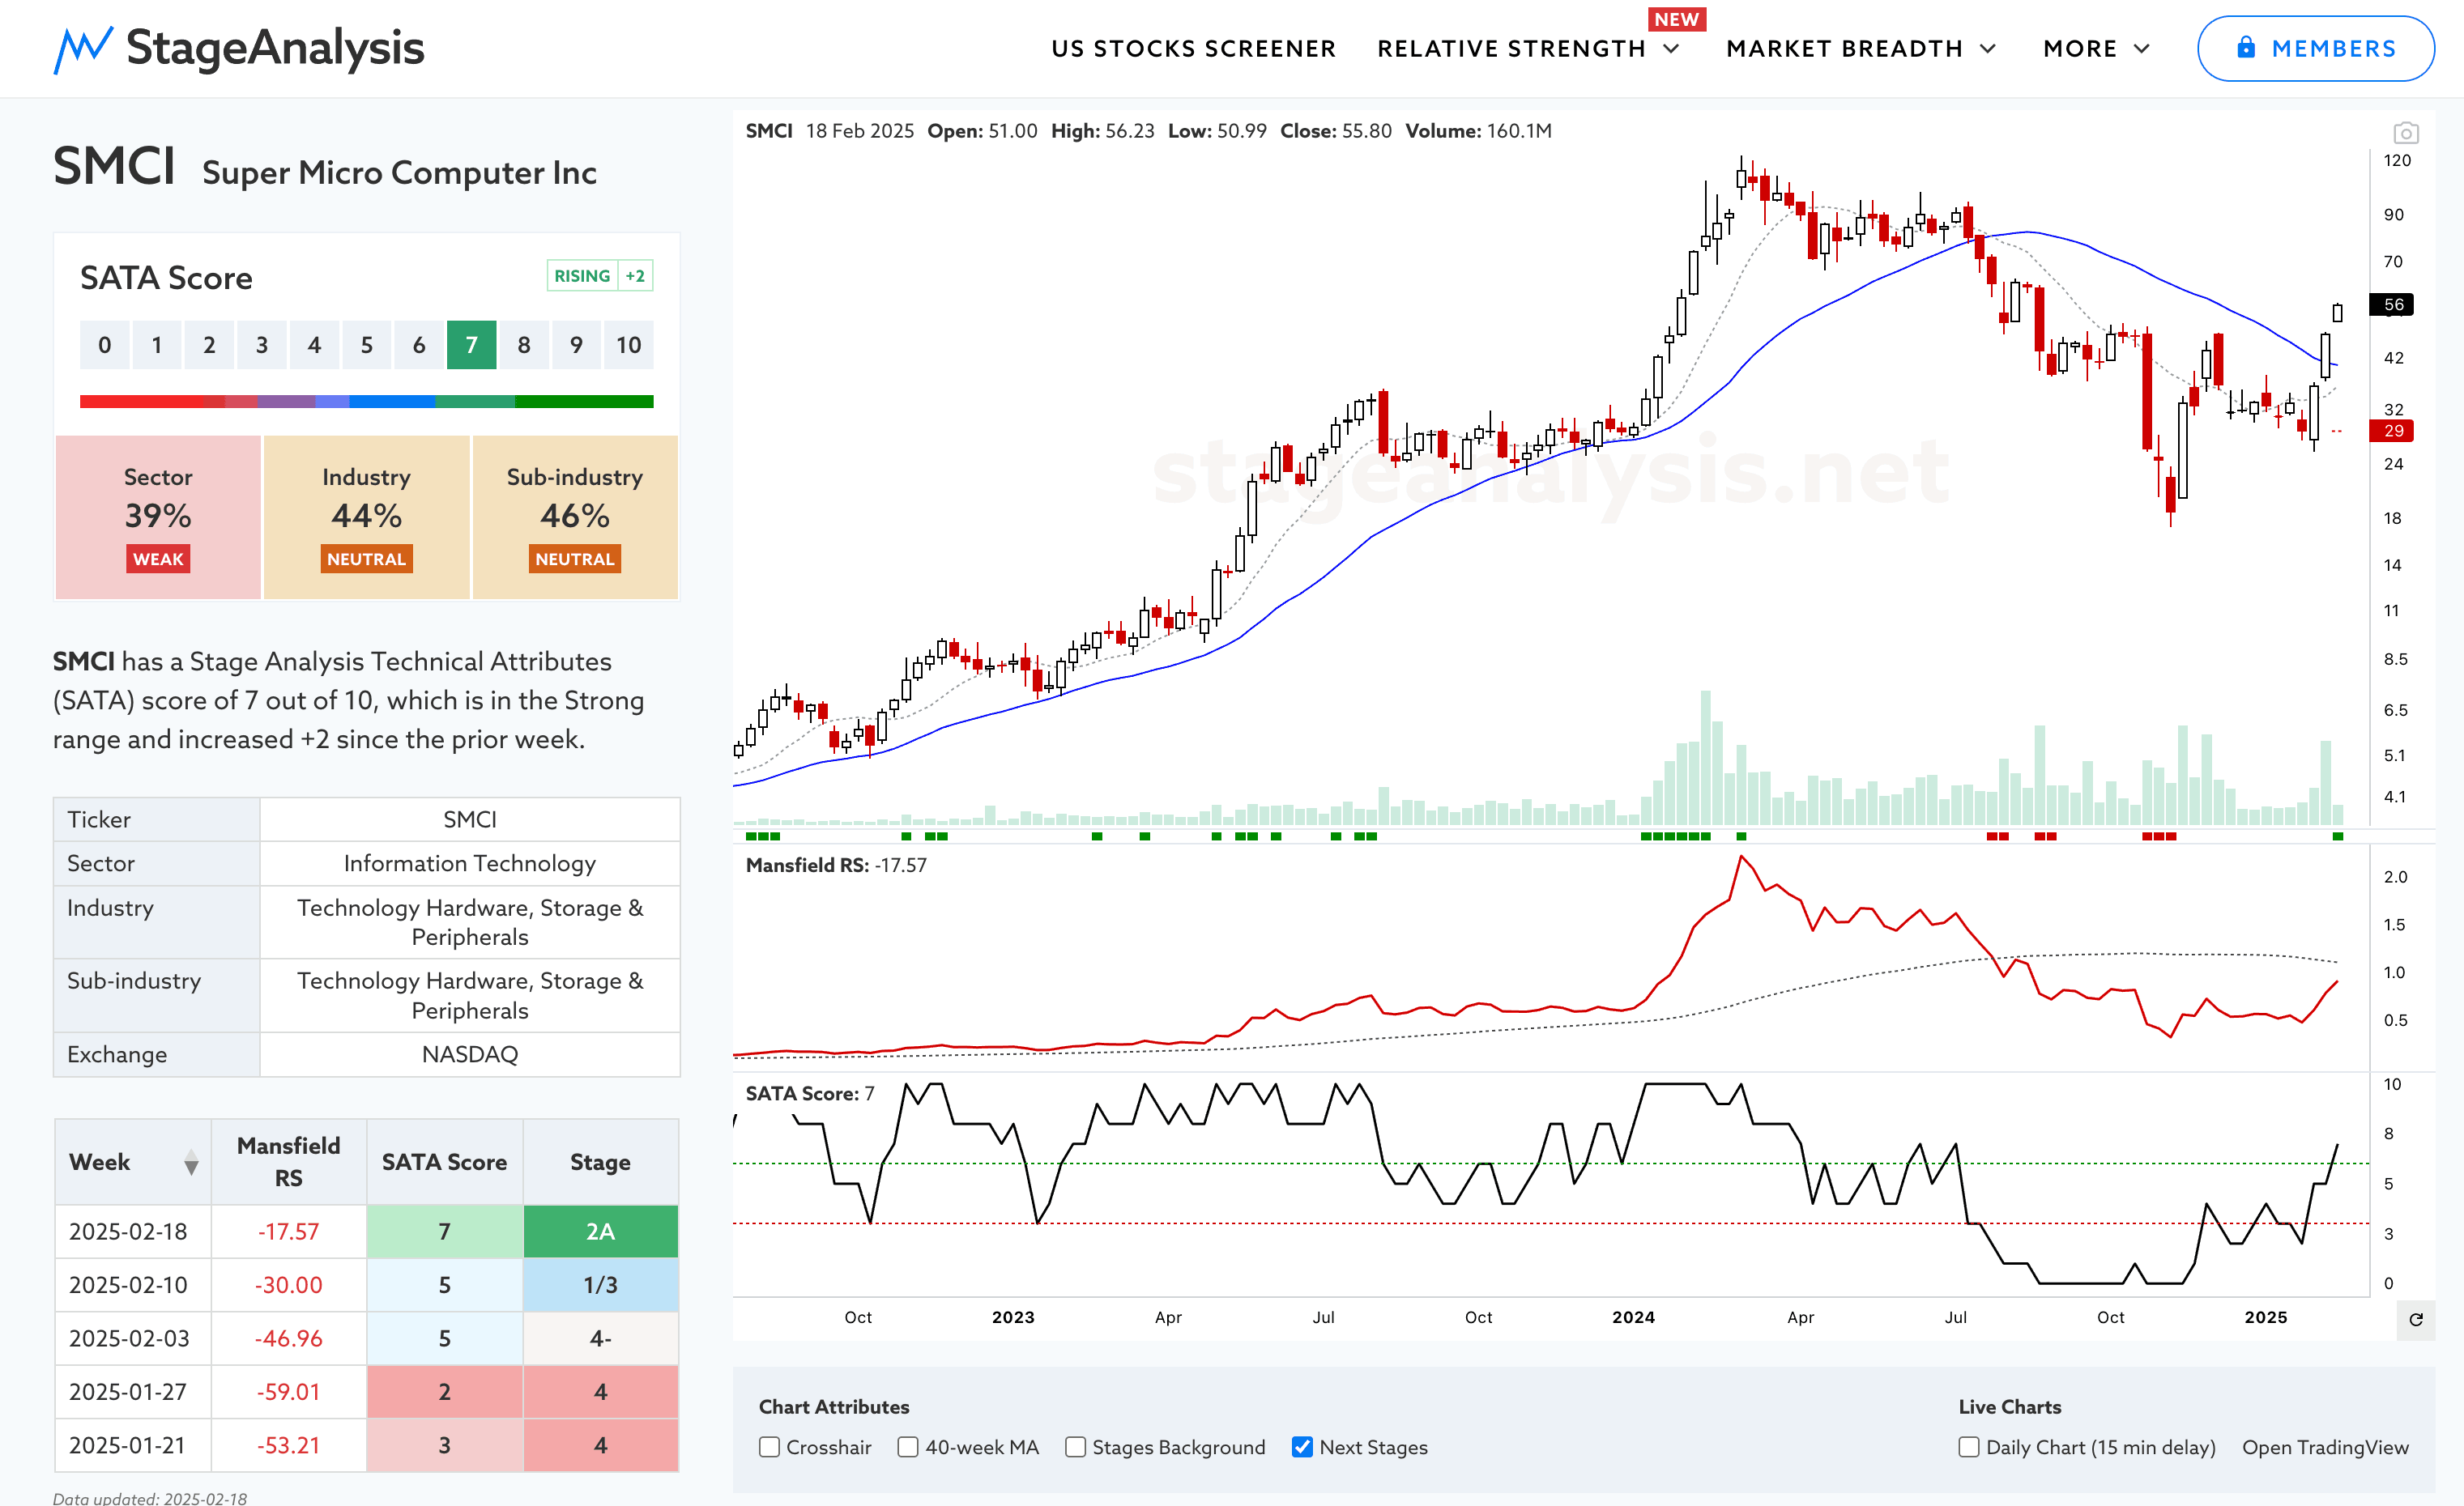
Task: Click the 2025-02-18 week row date
Action: coord(128,1232)
